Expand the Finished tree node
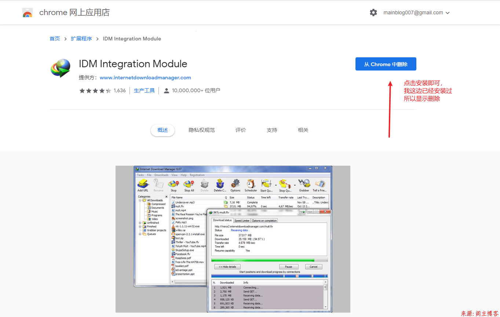This screenshot has width=500, height=317. pos(140,227)
